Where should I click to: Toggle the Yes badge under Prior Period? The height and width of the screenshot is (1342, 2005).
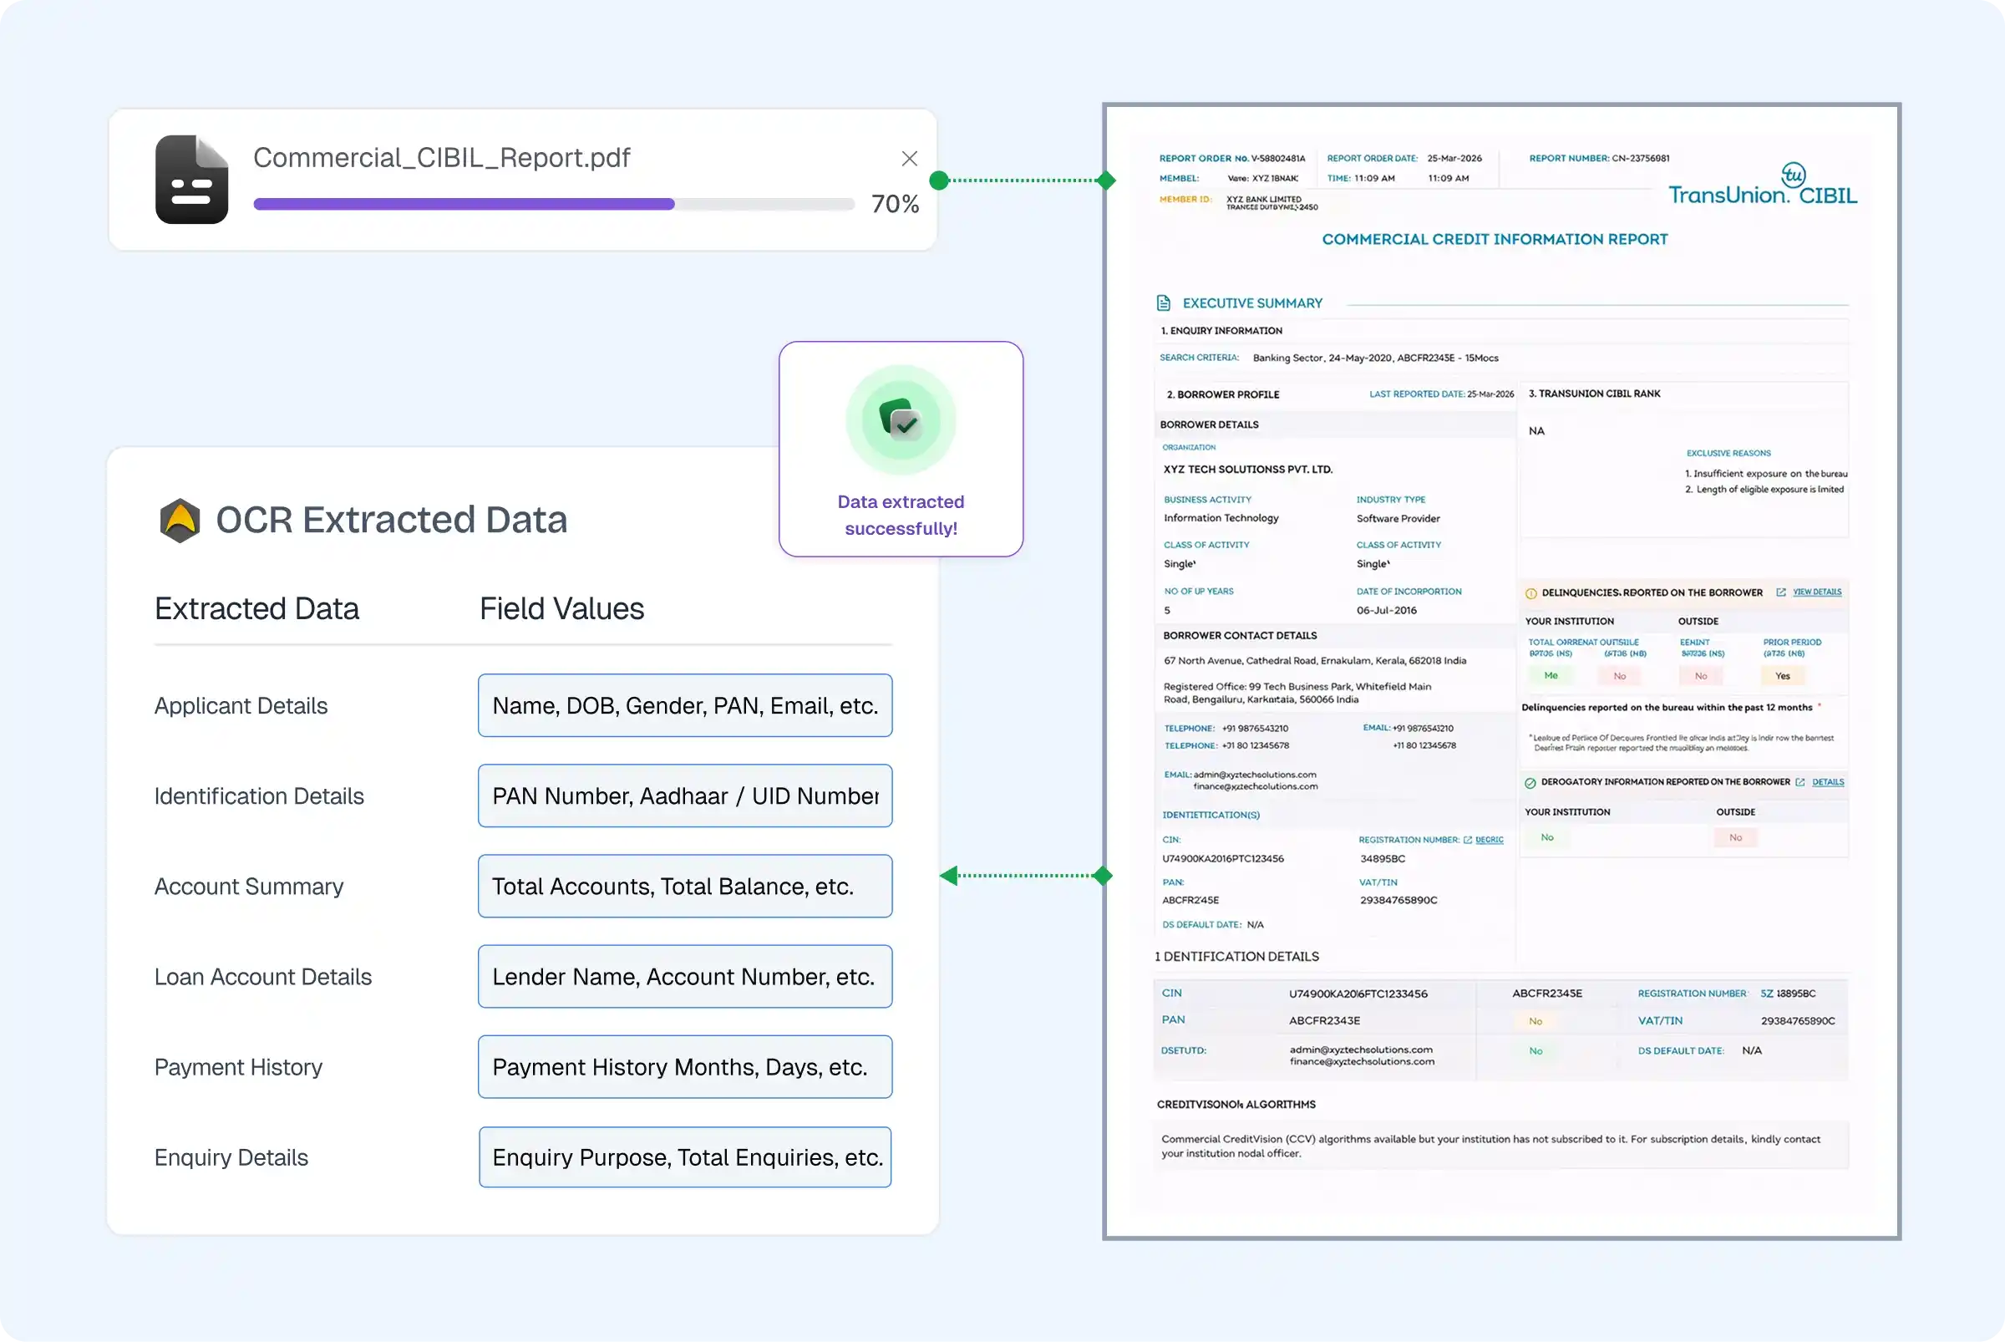[x=1783, y=676]
